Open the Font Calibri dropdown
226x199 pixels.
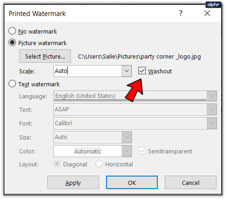tap(212, 123)
